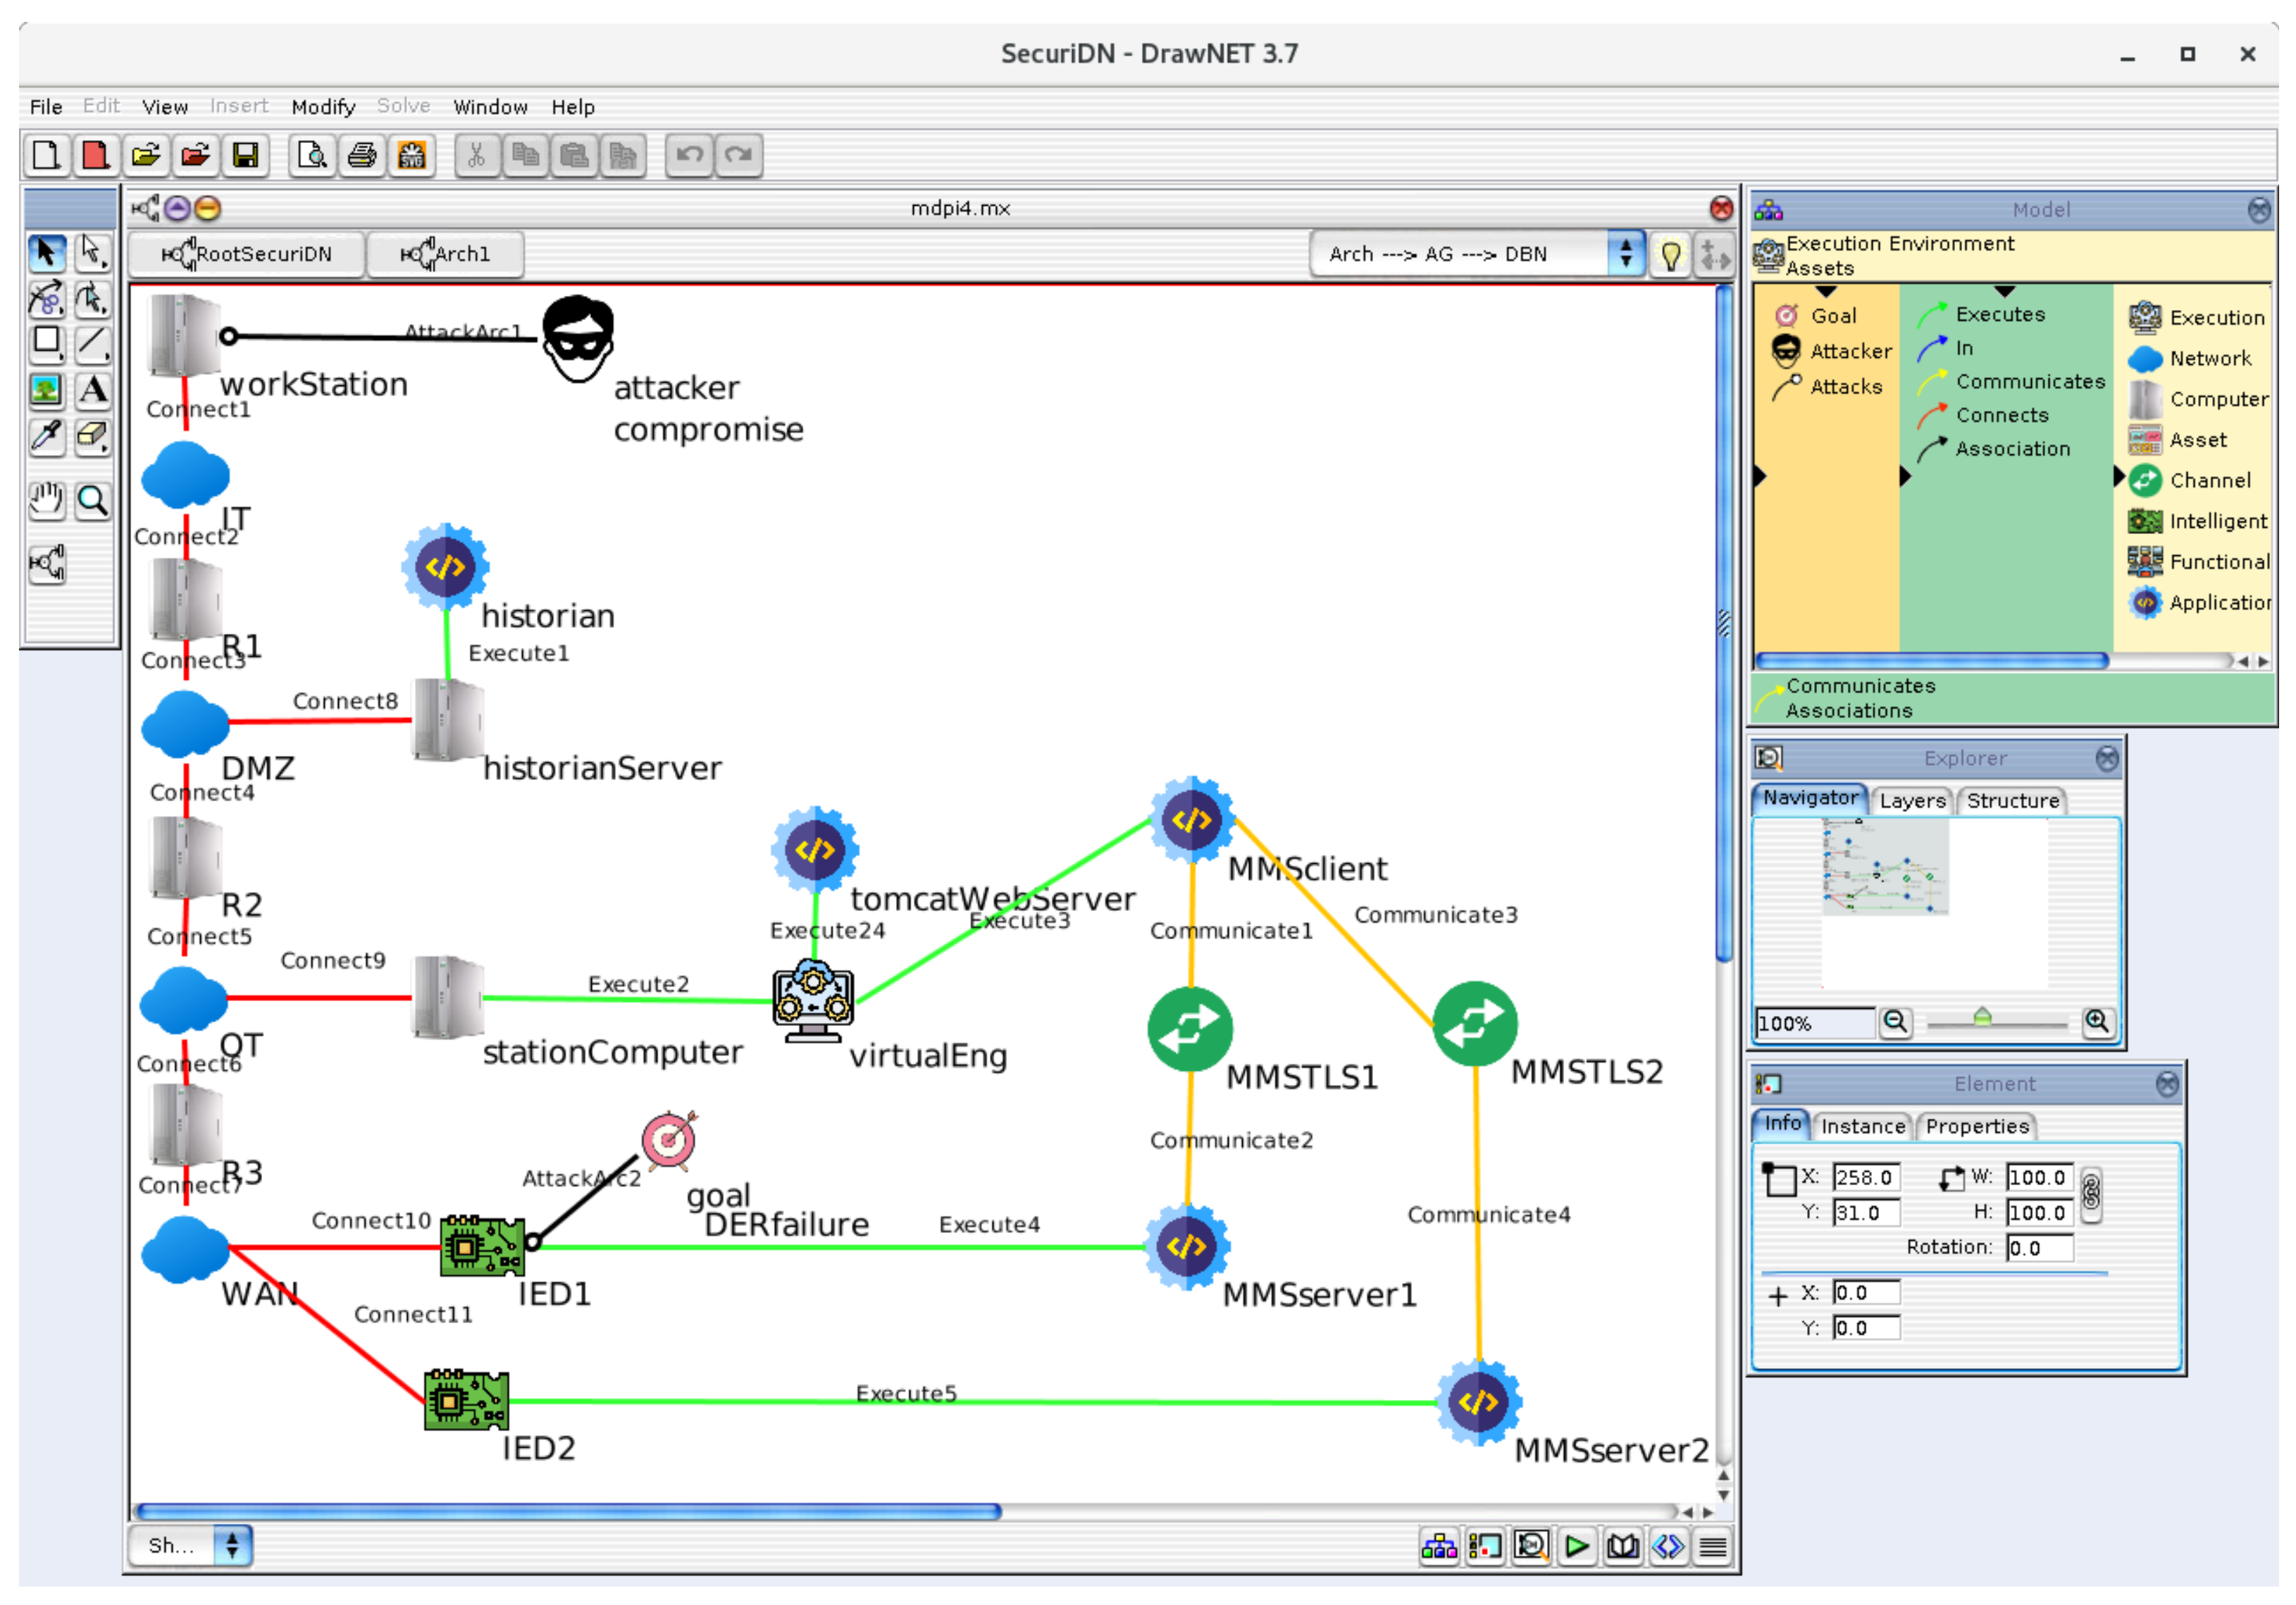Click the light bulb icon near solver dropdown
Viewport: 2296px width, 1605px height.
pyautogui.click(x=1670, y=255)
